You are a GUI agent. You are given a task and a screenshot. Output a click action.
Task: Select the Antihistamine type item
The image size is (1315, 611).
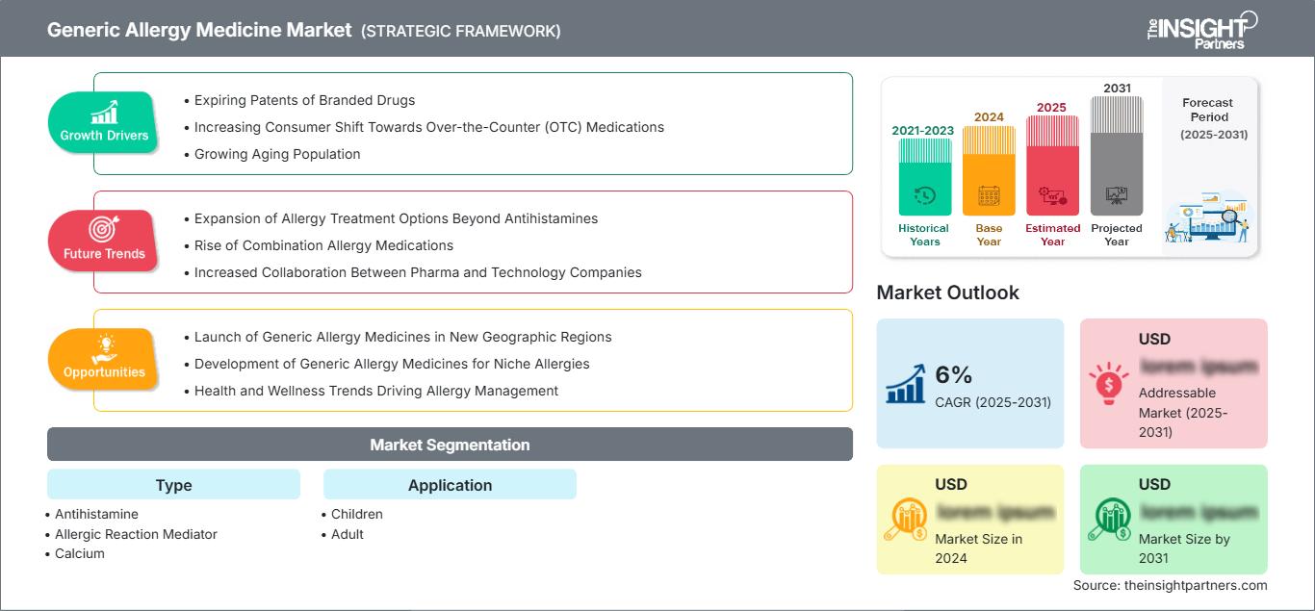click(96, 514)
